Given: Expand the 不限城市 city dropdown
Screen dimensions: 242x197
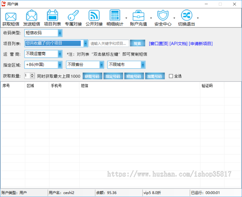Looking at the screenshot, I should (x=143, y=65).
